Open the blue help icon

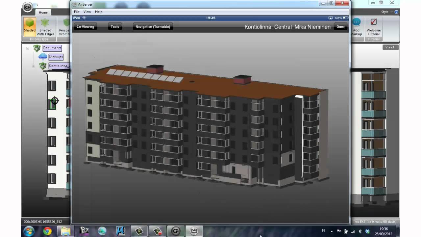[397, 12]
